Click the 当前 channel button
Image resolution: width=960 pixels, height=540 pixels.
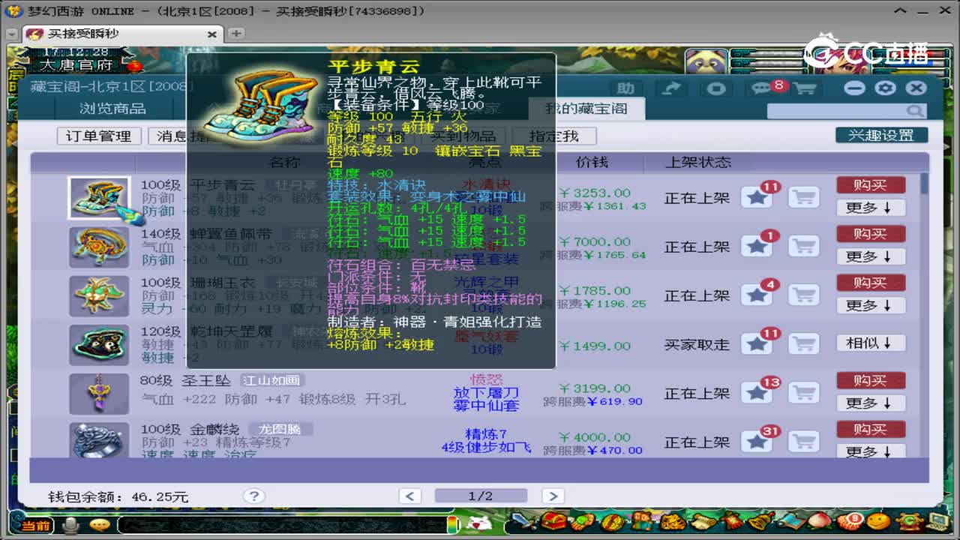37,525
